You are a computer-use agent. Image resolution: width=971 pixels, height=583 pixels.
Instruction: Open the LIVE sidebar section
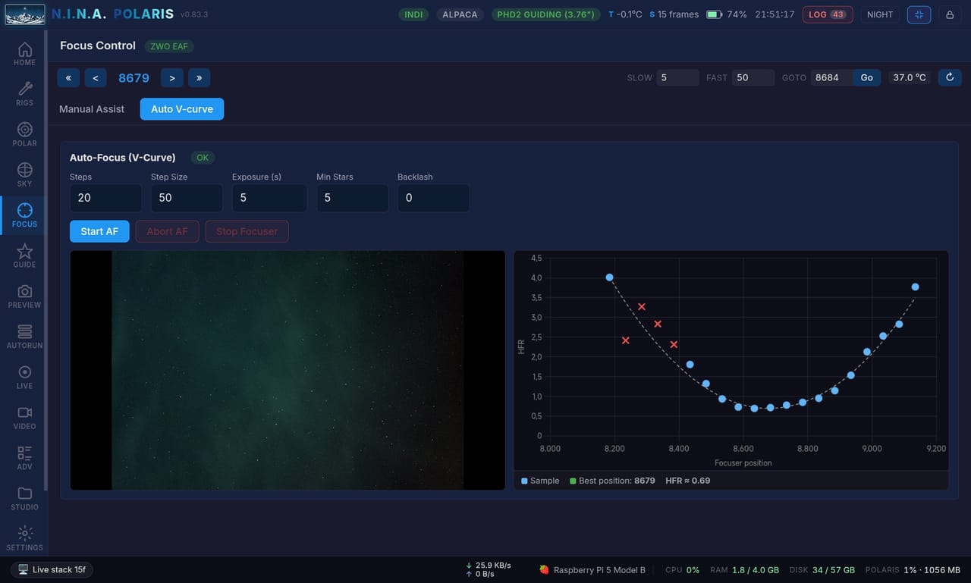[x=24, y=378]
